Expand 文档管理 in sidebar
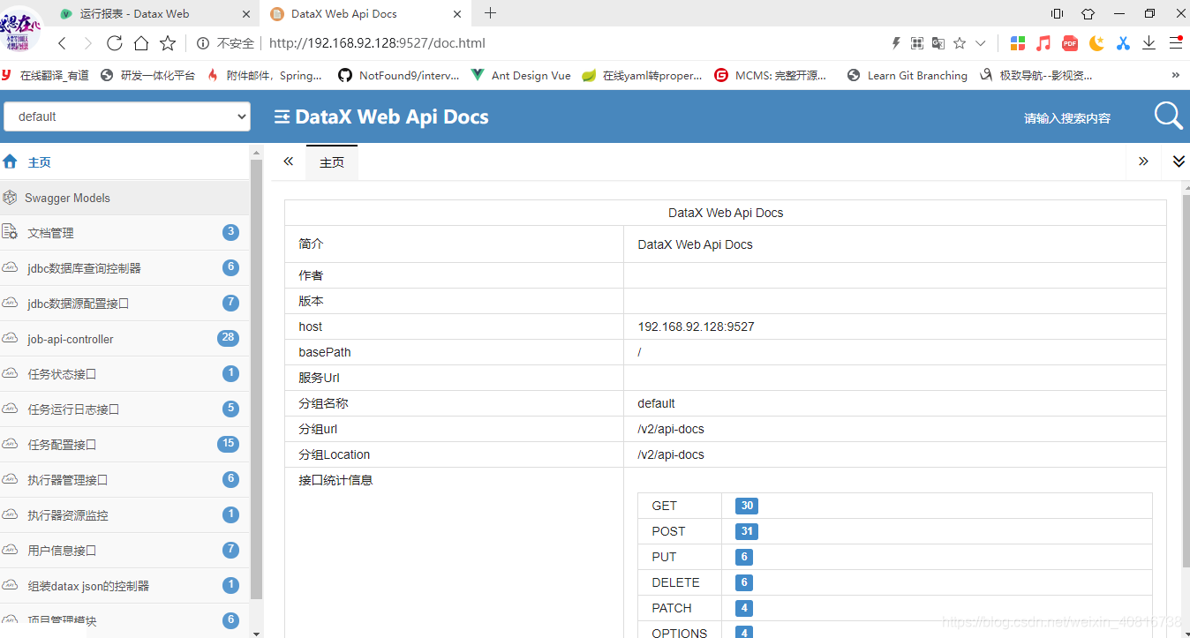 click(x=124, y=233)
